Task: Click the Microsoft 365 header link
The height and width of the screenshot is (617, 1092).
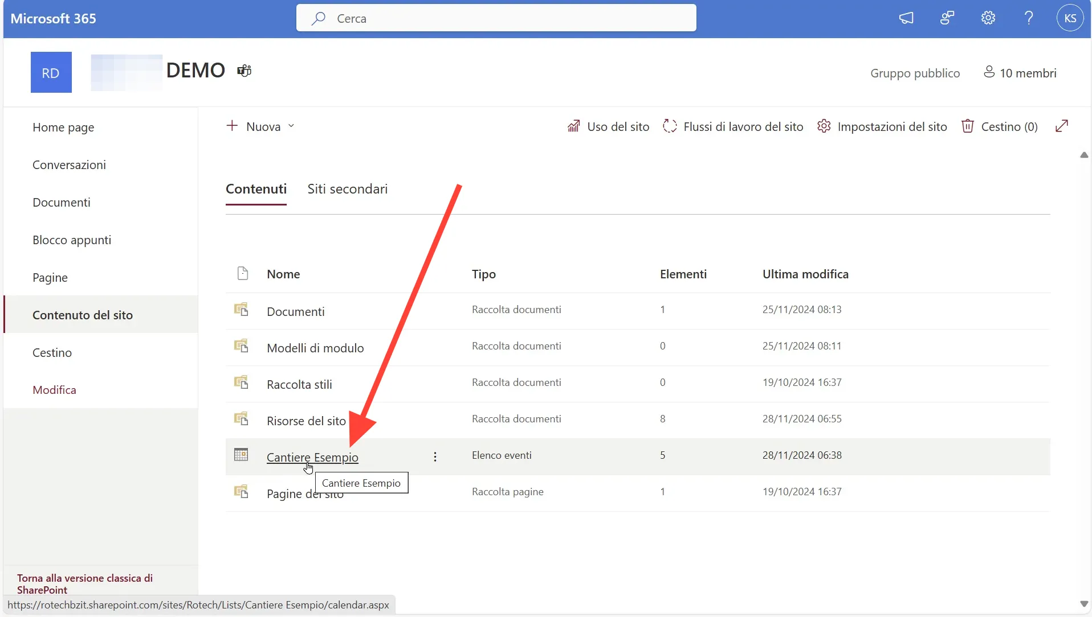Action: 53,18
